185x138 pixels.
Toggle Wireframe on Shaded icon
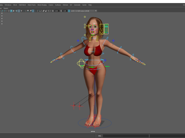(x=16, y=11)
